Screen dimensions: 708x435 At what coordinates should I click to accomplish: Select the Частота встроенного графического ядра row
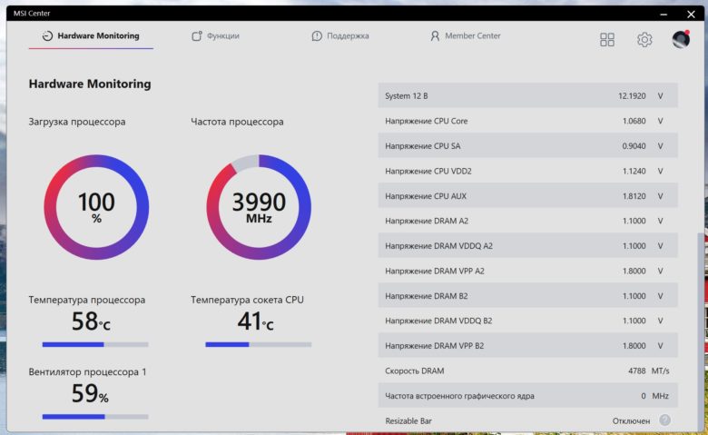(x=528, y=396)
